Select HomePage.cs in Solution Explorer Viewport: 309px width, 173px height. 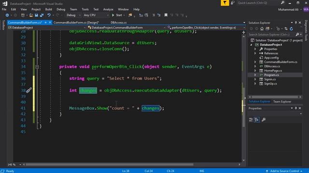coord(273,71)
